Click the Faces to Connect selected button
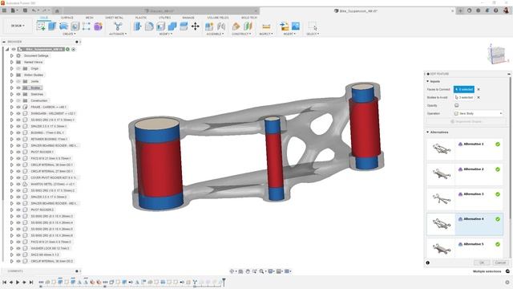The width and height of the screenshot is (513, 289). (463, 89)
